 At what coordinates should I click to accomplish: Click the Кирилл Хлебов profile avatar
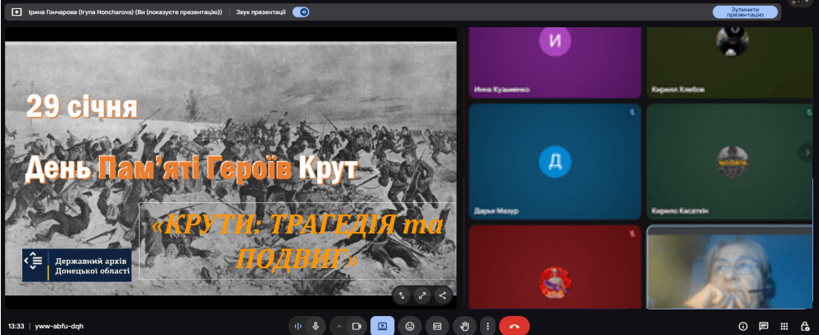coord(732,41)
